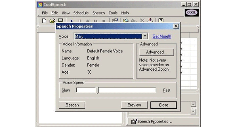Click the COOL logo in the corner
227x127 pixels.
191,12
